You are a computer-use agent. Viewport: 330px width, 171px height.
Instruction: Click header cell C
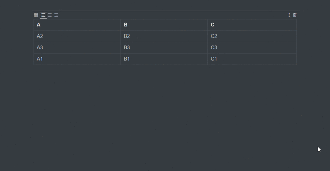click(252, 25)
